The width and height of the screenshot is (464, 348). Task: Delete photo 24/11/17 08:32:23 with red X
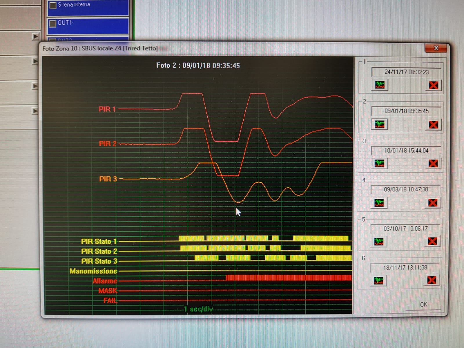click(x=433, y=85)
